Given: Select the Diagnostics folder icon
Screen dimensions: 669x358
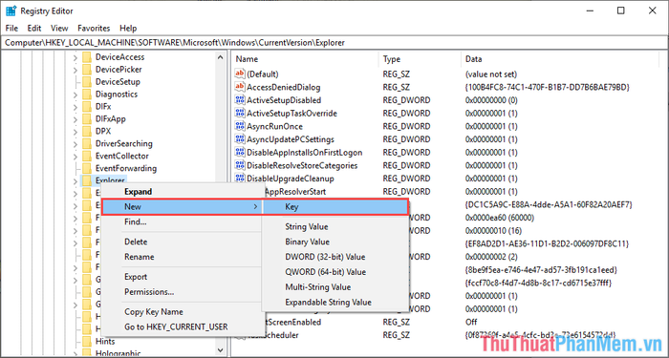Looking at the screenshot, I should (x=87, y=95).
